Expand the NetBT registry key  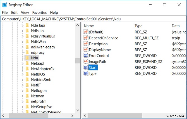(x=23, y=85)
